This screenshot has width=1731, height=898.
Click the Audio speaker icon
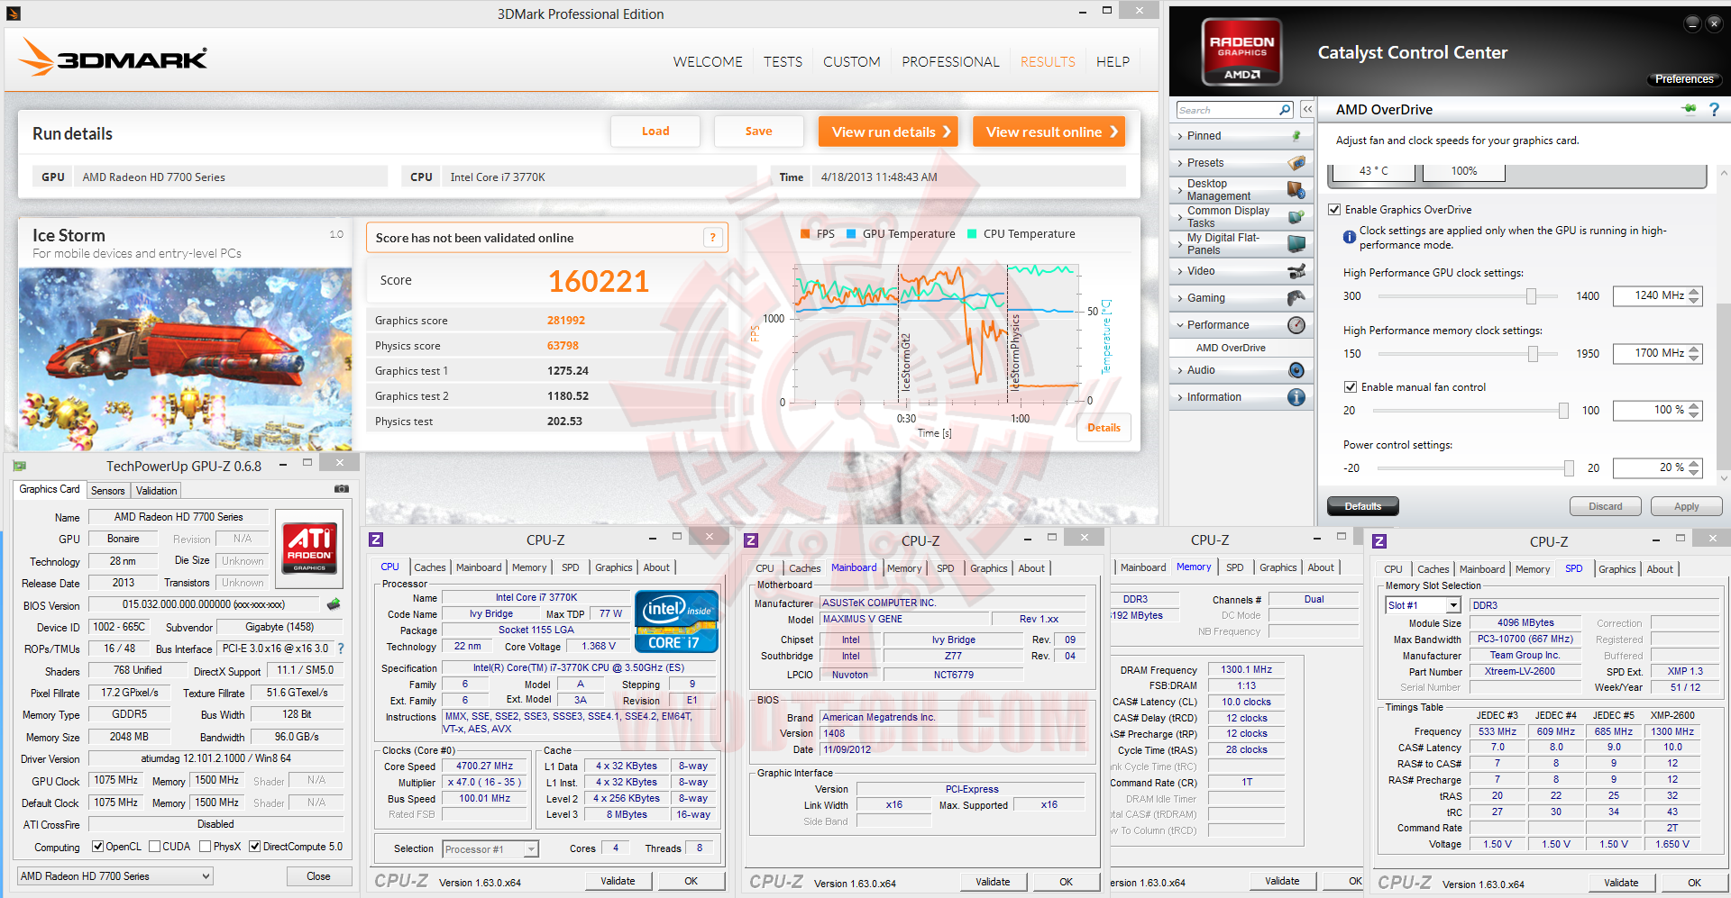pyautogui.click(x=1296, y=370)
